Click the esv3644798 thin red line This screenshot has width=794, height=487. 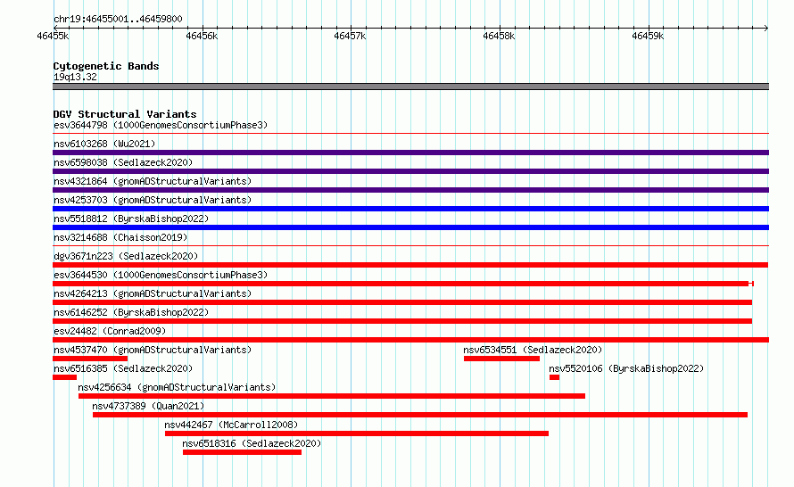click(410, 134)
